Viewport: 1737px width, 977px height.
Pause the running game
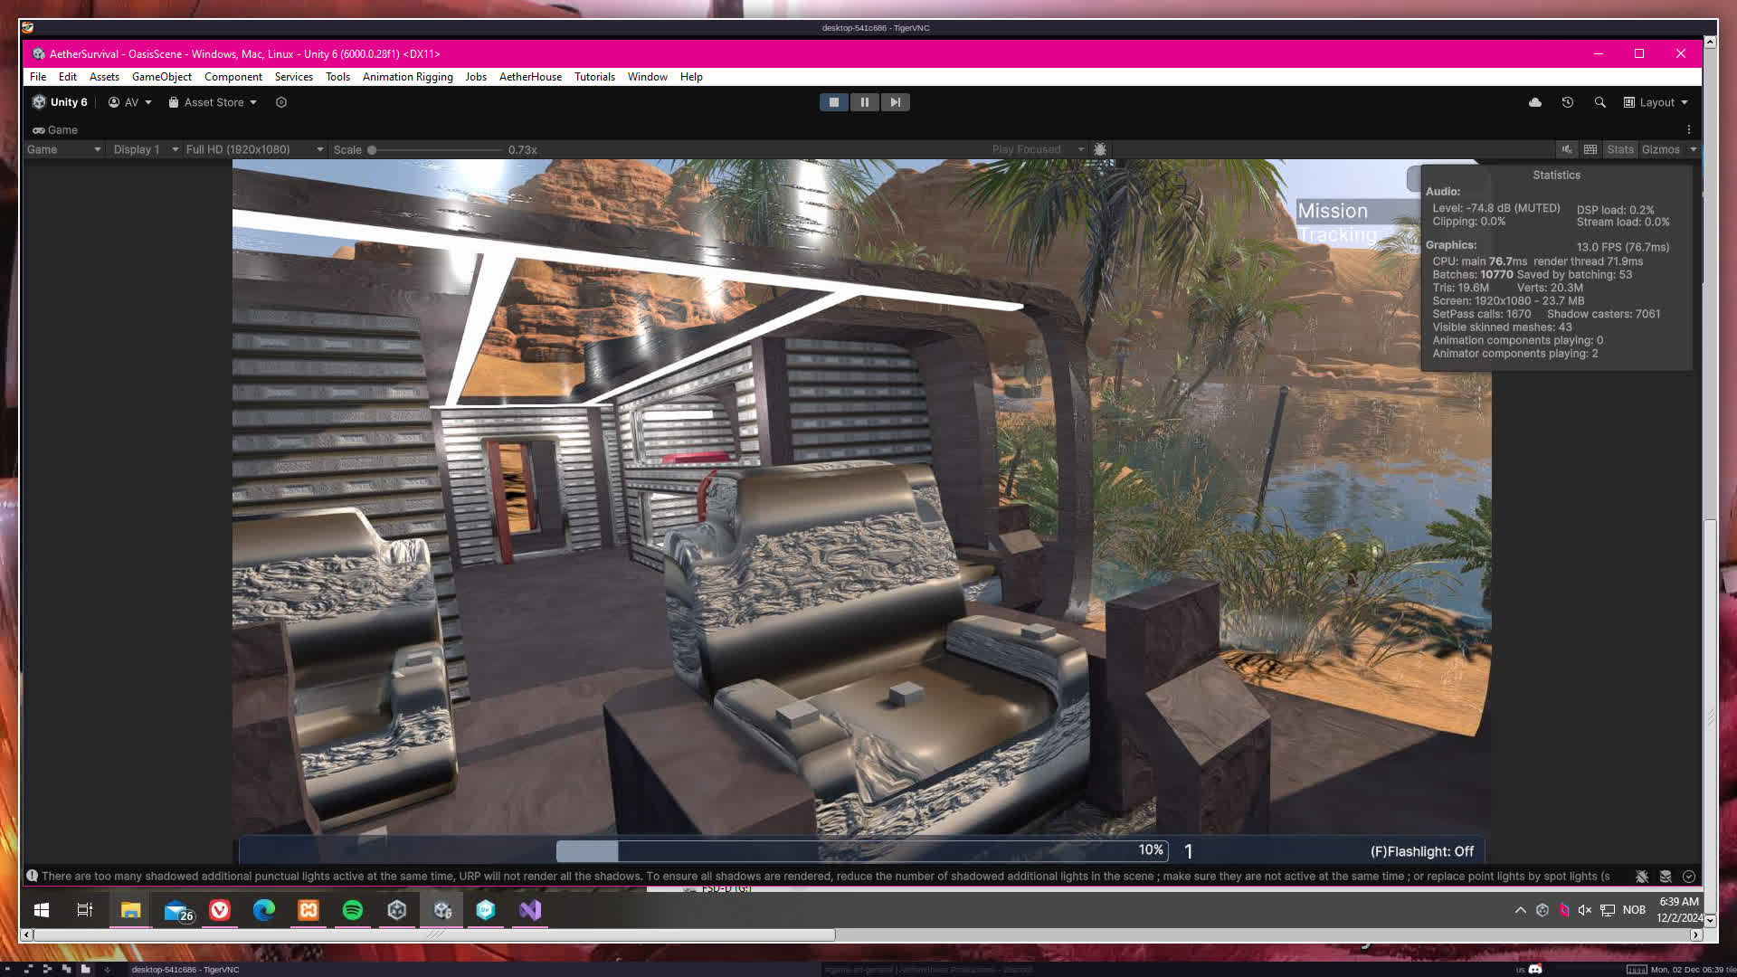[864, 102]
